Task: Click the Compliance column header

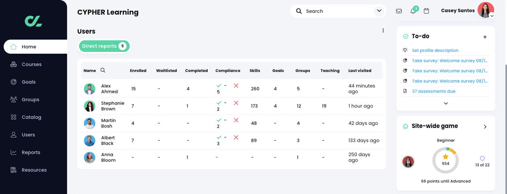Action: click(x=228, y=70)
